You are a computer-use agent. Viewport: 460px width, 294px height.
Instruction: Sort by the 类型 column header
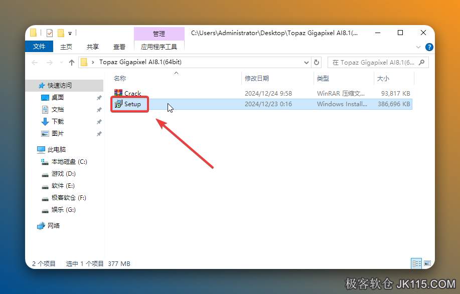pos(323,78)
